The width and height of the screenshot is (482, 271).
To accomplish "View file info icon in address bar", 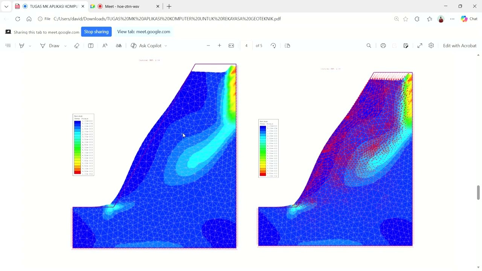I will [40, 19].
